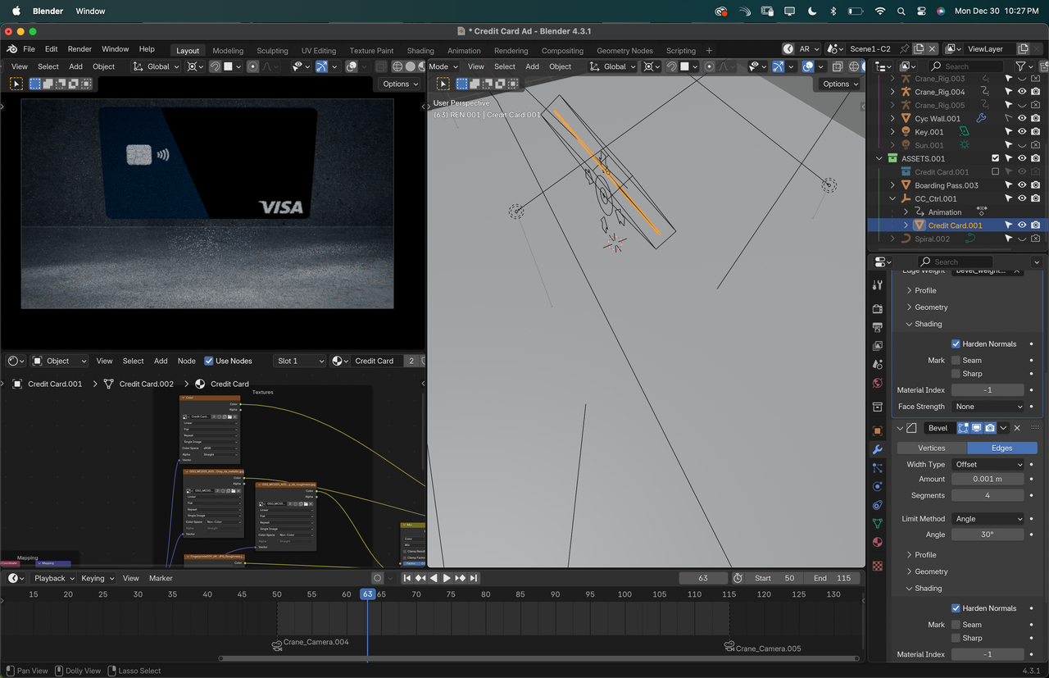Image resolution: width=1049 pixels, height=678 pixels.
Task: Toggle Bevel modifier viewport display
Action: [x=977, y=428]
